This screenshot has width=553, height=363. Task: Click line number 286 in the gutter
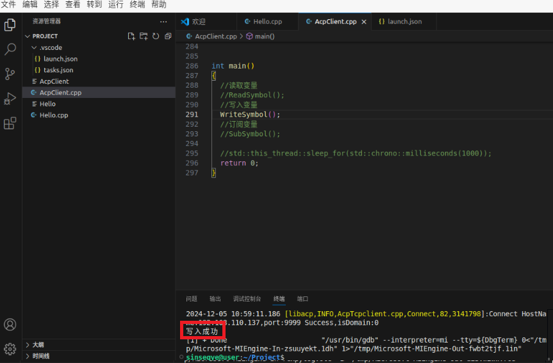(x=192, y=66)
